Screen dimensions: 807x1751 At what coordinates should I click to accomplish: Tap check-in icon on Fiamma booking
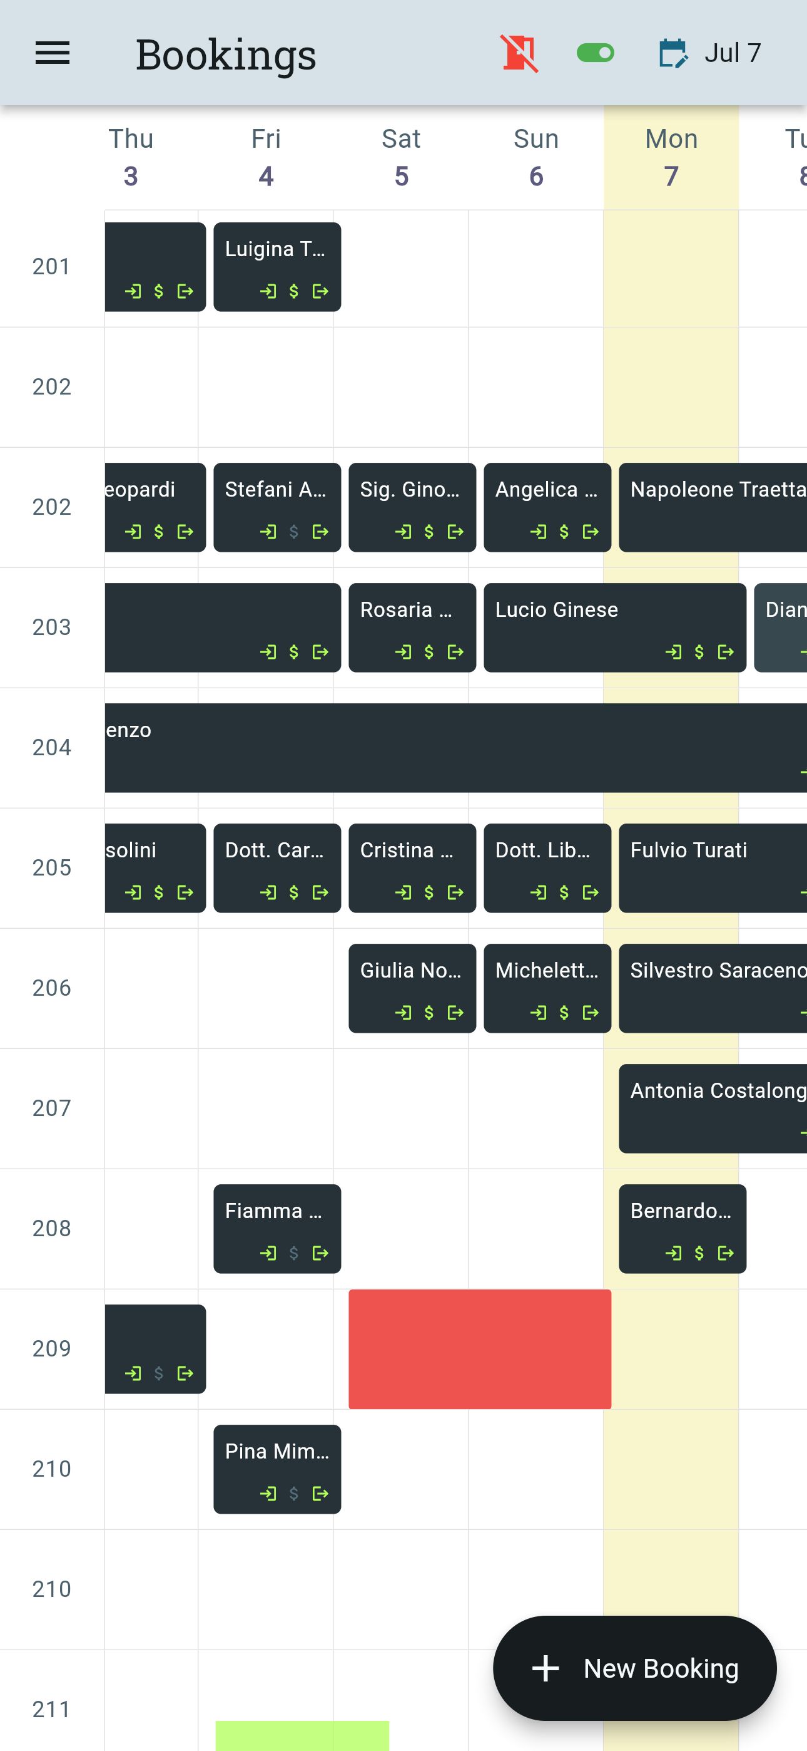coord(268,1253)
